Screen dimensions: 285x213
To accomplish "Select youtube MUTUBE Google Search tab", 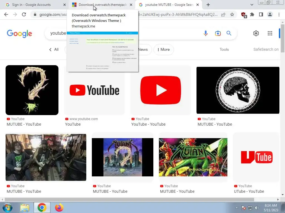I will coord(169,5).
